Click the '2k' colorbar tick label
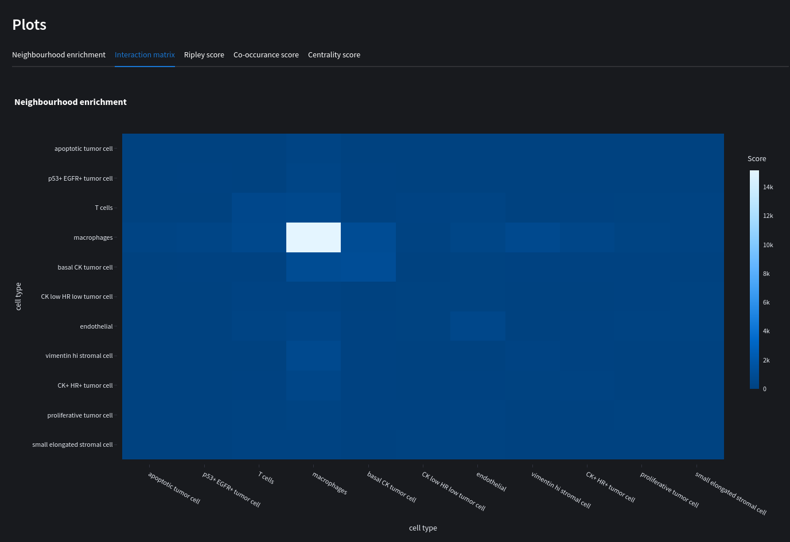The width and height of the screenshot is (790, 542). tap(766, 360)
